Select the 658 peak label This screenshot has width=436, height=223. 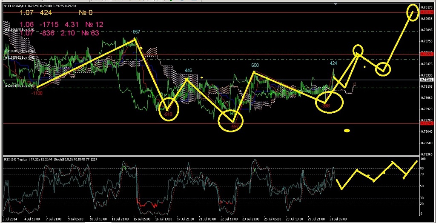click(x=255, y=66)
